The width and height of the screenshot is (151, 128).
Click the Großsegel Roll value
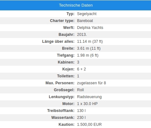(81, 90)
